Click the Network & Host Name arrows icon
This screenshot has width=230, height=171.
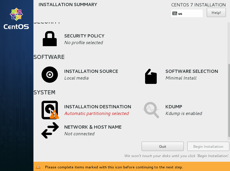point(50,130)
